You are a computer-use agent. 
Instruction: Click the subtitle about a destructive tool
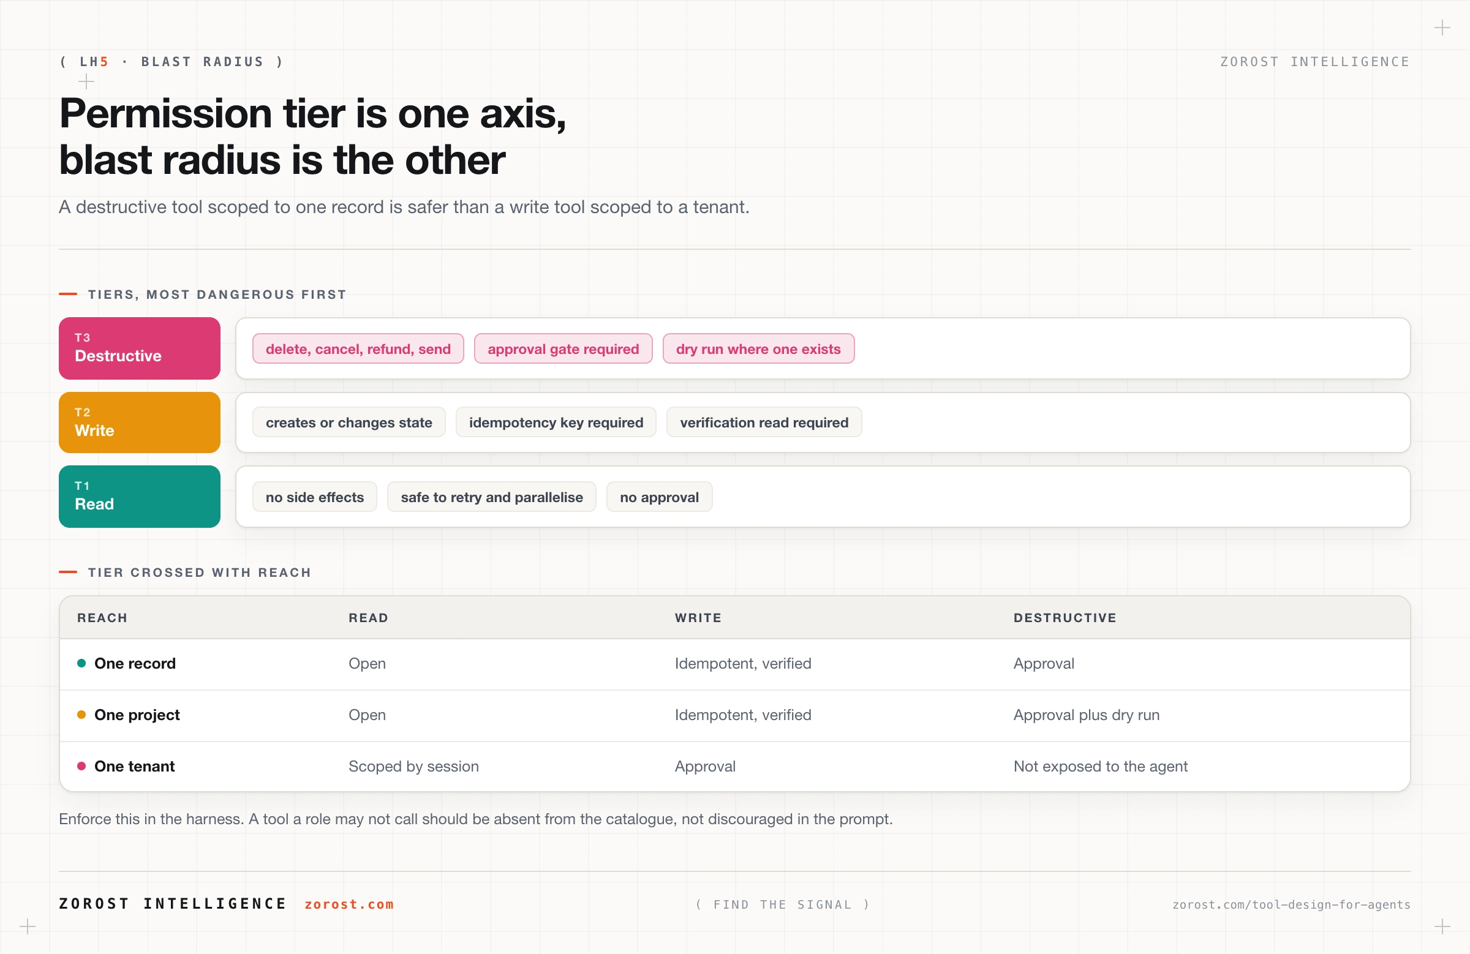[404, 207]
